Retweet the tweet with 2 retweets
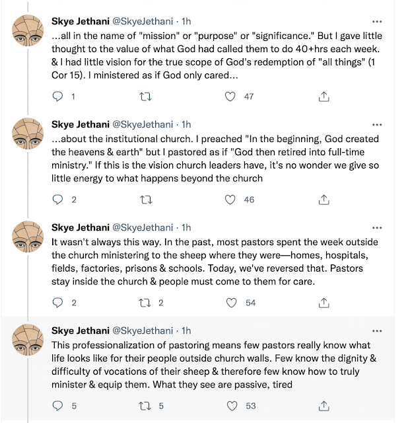Viewport: 410px width, 423px height. coord(146,303)
